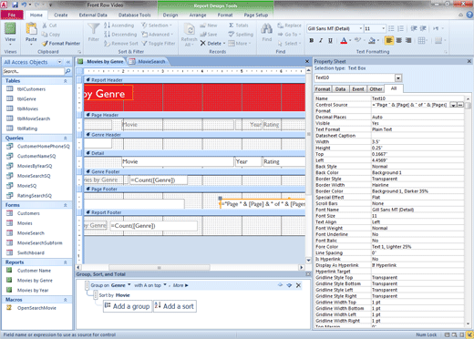Image resolution: width=474 pixels, height=339 pixels.
Task: Delete the Group on Genre row
Action: [298, 285]
